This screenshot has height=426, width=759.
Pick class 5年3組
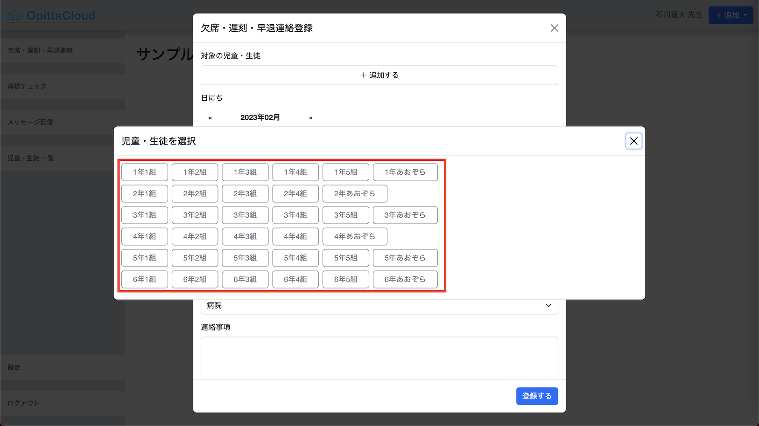[245, 258]
